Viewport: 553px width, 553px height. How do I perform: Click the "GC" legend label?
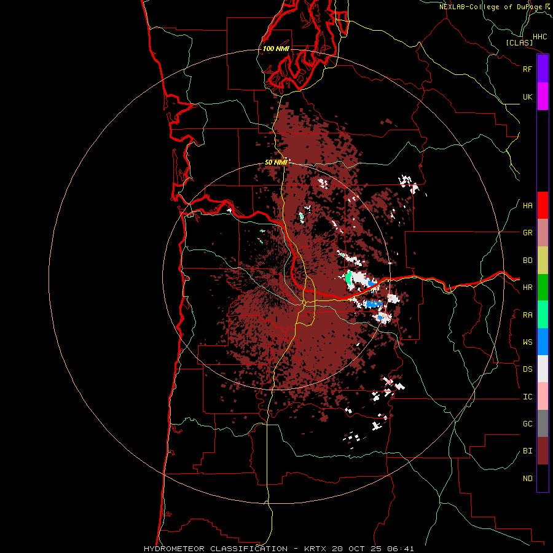[527, 424]
